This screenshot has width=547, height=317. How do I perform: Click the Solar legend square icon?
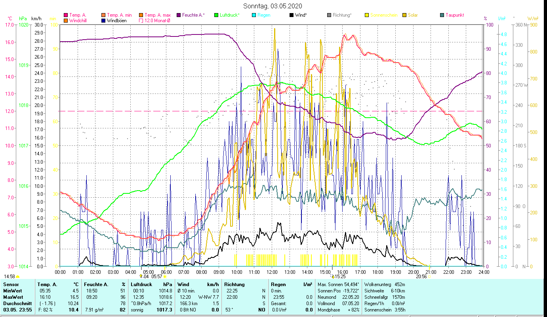point(404,15)
